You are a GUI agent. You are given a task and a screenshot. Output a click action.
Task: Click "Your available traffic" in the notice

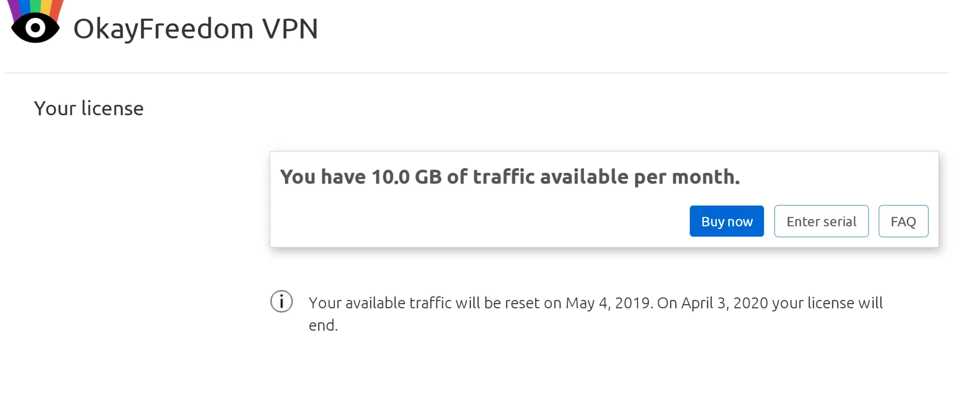pyautogui.click(x=380, y=303)
